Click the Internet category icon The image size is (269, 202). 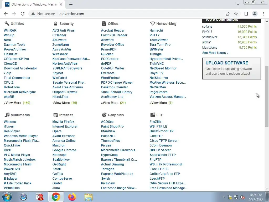55,115
